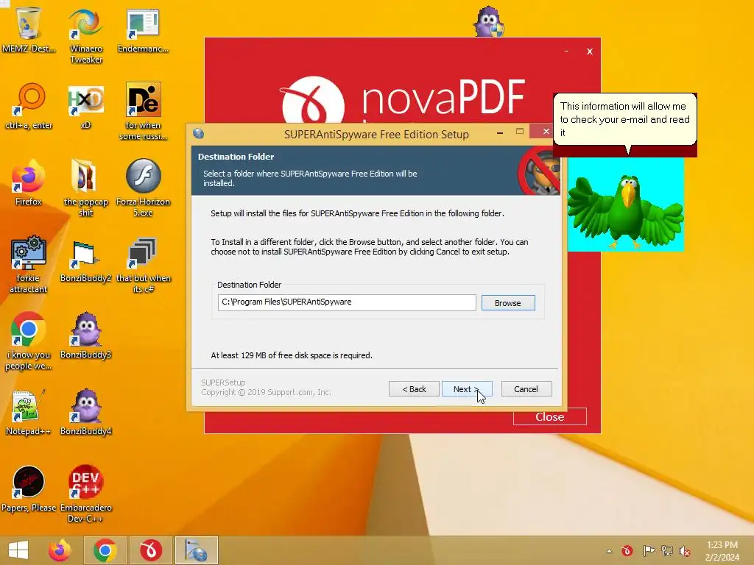Cancel the SUPERAntiSpyware setup
The width and height of the screenshot is (754, 565).
coord(526,389)
